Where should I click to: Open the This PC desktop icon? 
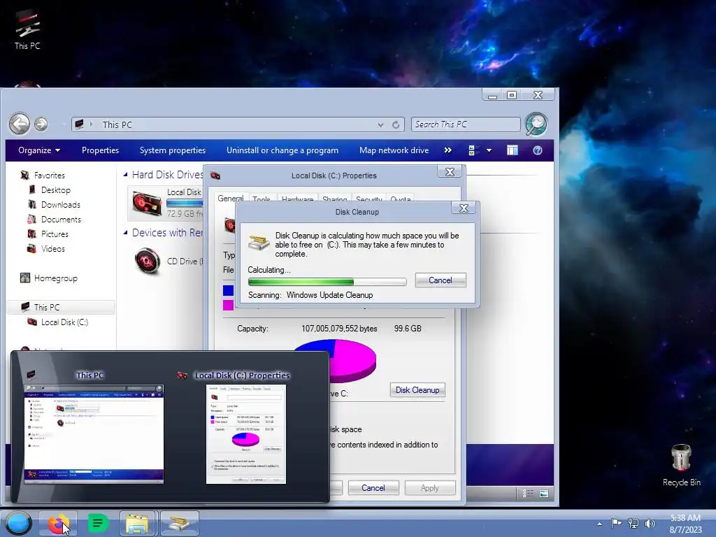pos(27,29)
